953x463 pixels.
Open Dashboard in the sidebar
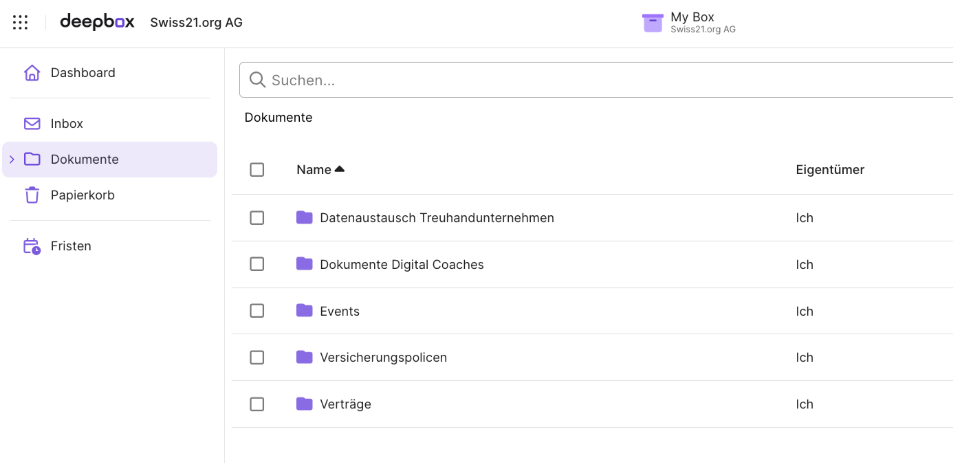[109, 72]
